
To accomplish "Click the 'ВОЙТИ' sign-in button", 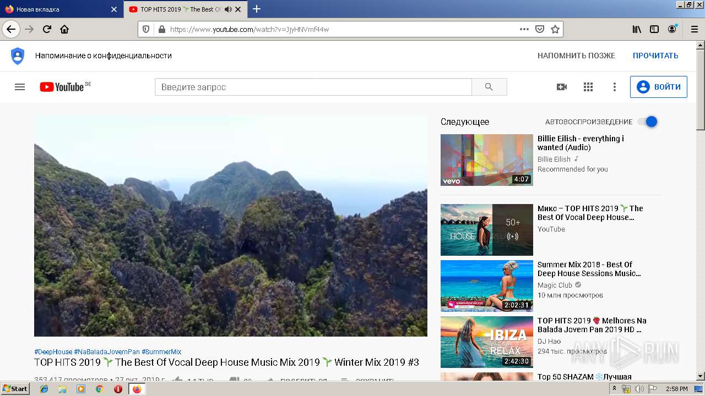I will [x=659, y=87].
